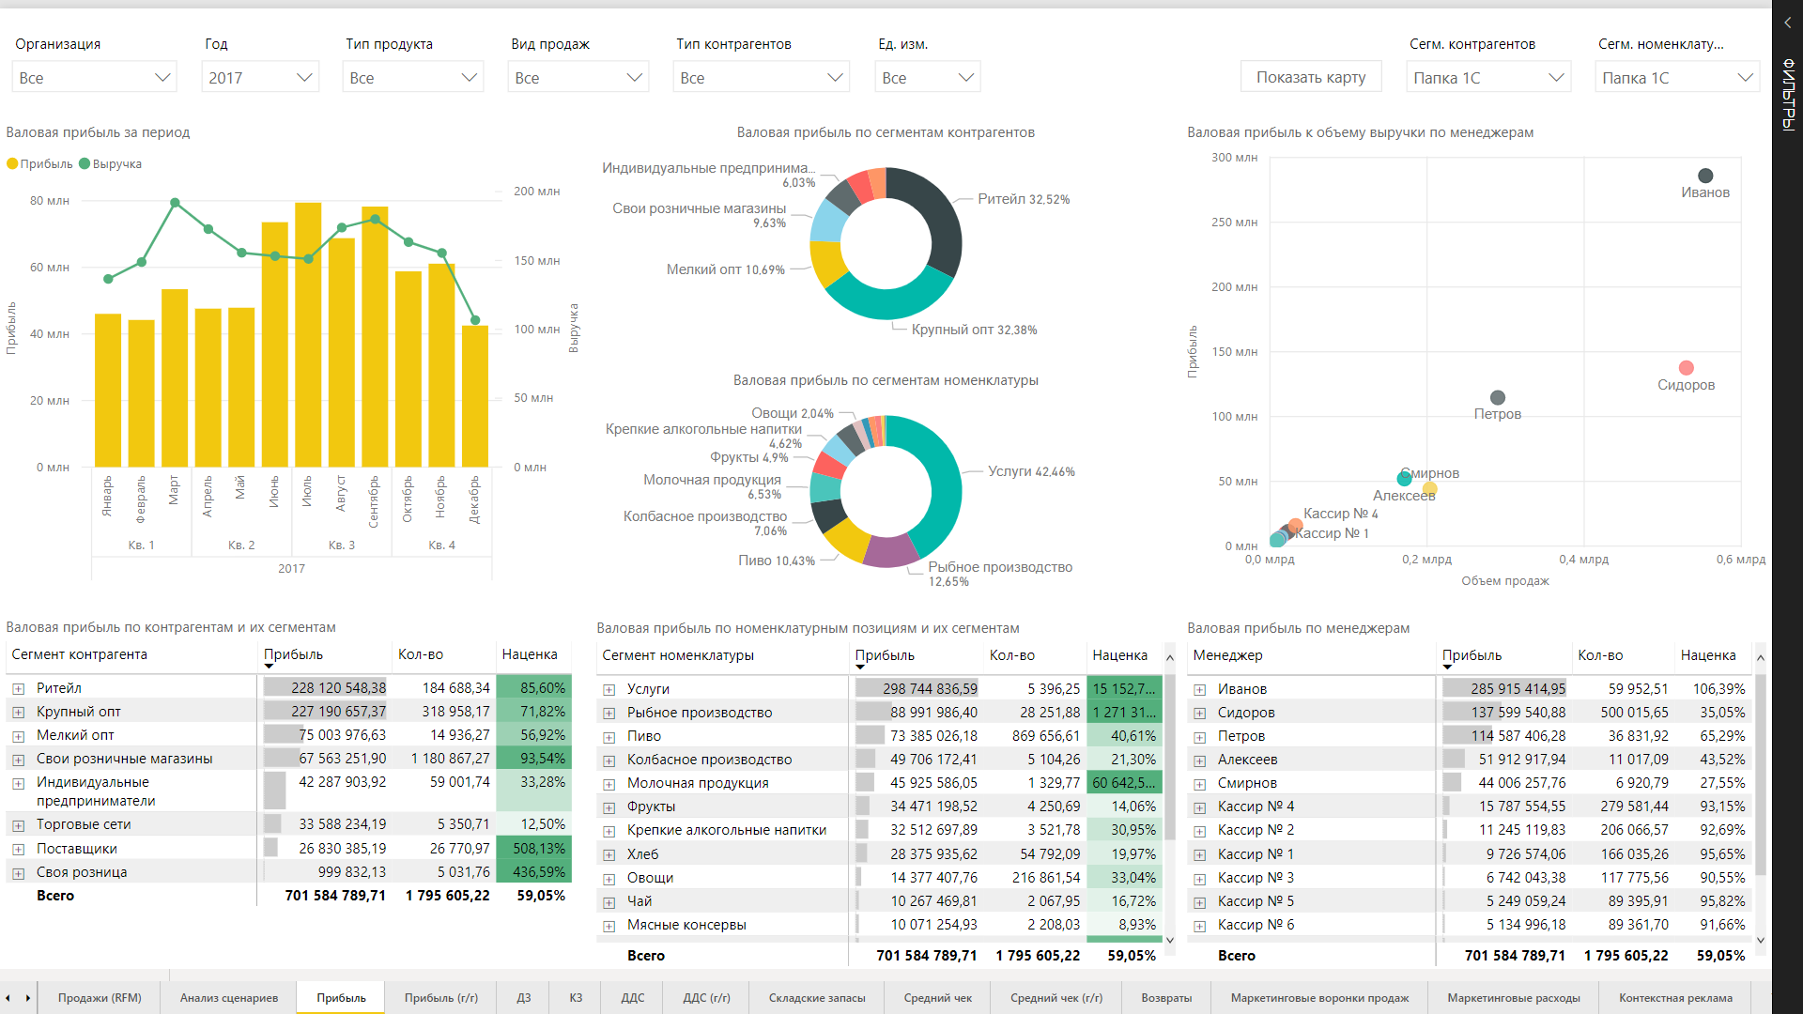Image resolution: width=1803 pixels, height=1014 pixels.
Task: Expand the Смирнов manager row
Action: tap(1199, 784)
